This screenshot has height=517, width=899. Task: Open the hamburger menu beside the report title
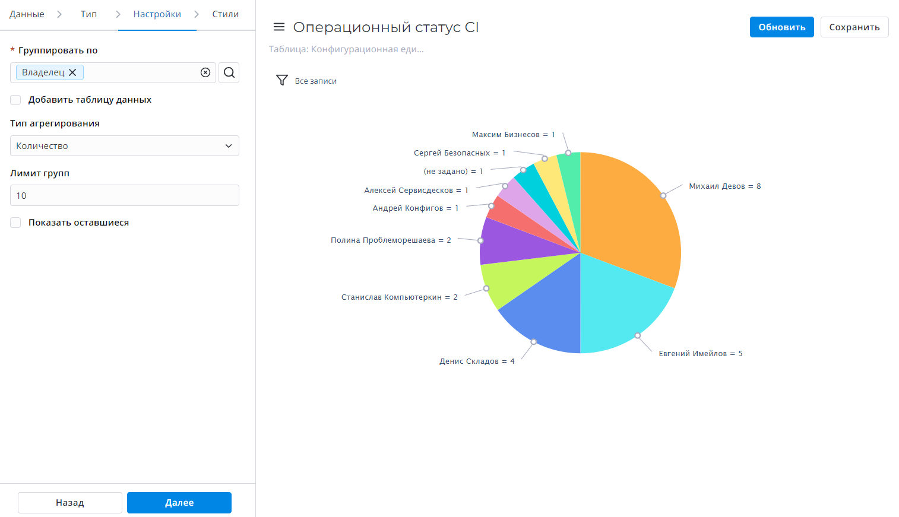click(278, 27)
